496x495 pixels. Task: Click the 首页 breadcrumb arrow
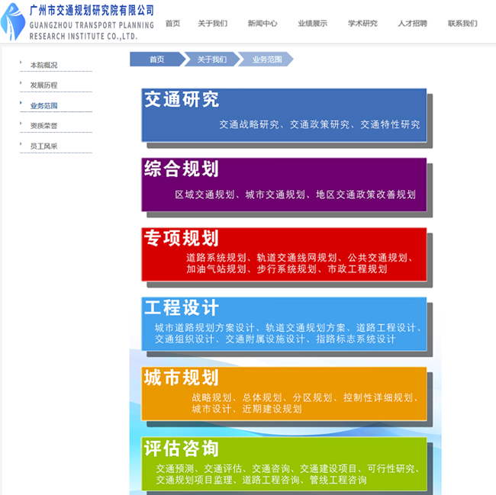click(156, 59)
